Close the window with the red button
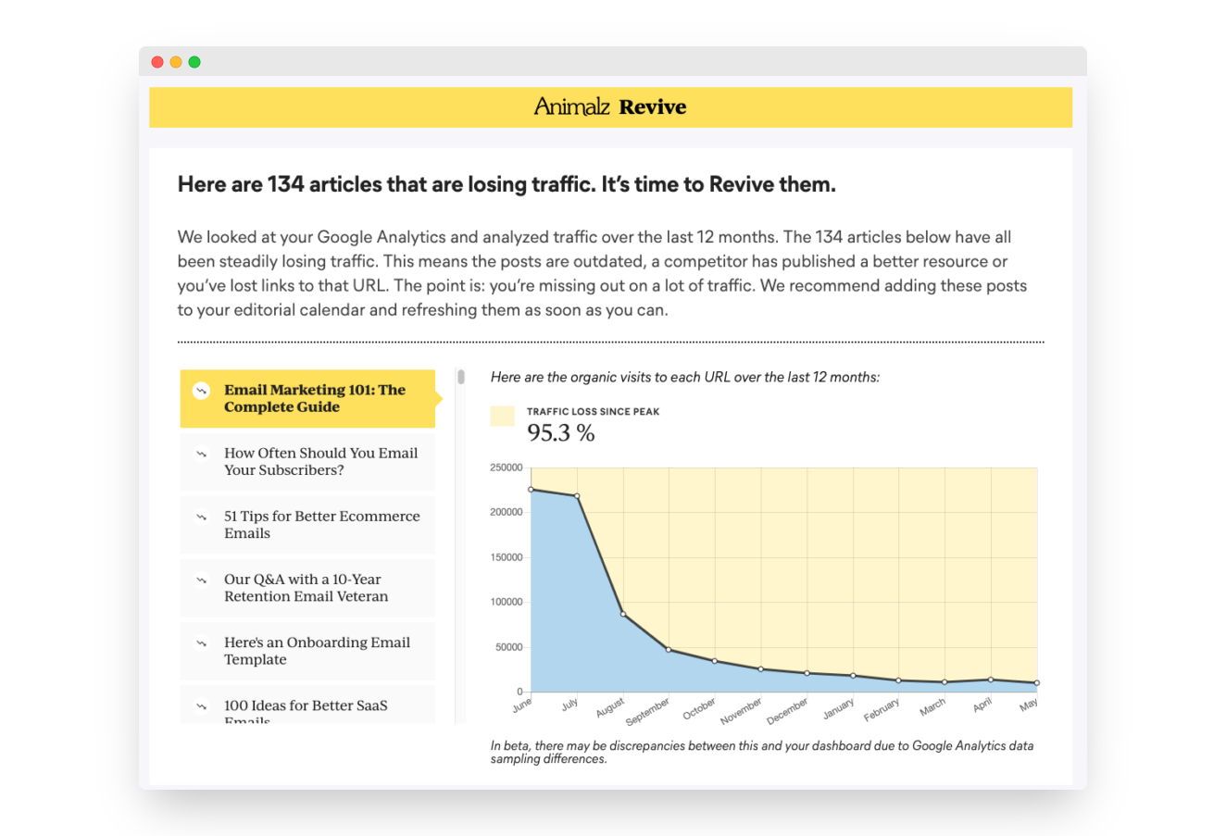Image resolution: width=1226 pixels, height=836 pixels. click(157, 62)
